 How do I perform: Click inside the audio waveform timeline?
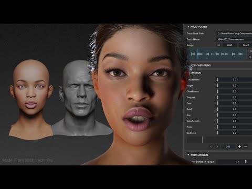pyautogui.click(x=218, y=54)
